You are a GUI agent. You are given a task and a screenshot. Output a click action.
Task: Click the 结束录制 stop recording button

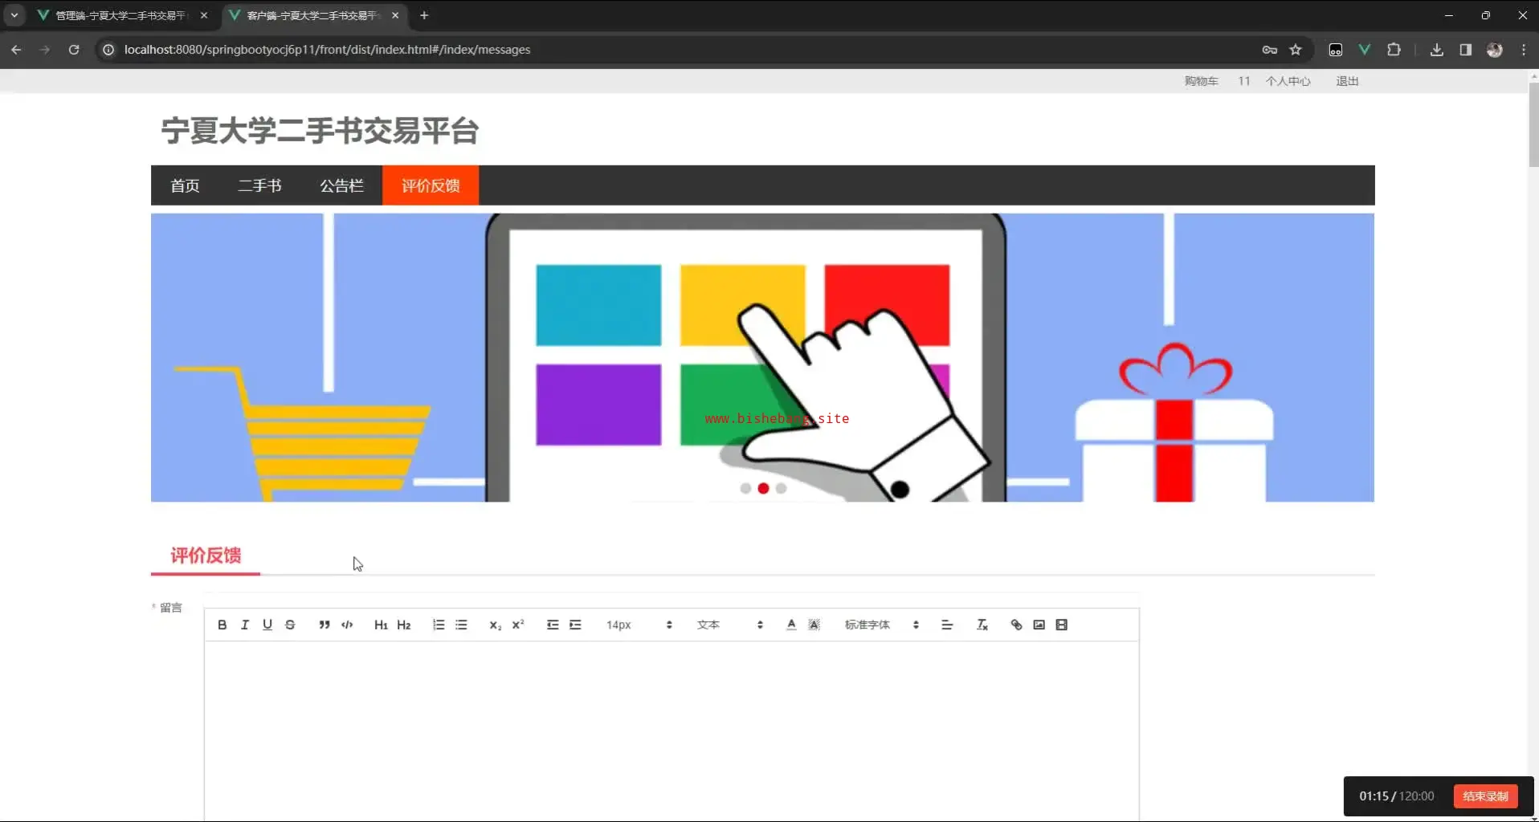1485,796
